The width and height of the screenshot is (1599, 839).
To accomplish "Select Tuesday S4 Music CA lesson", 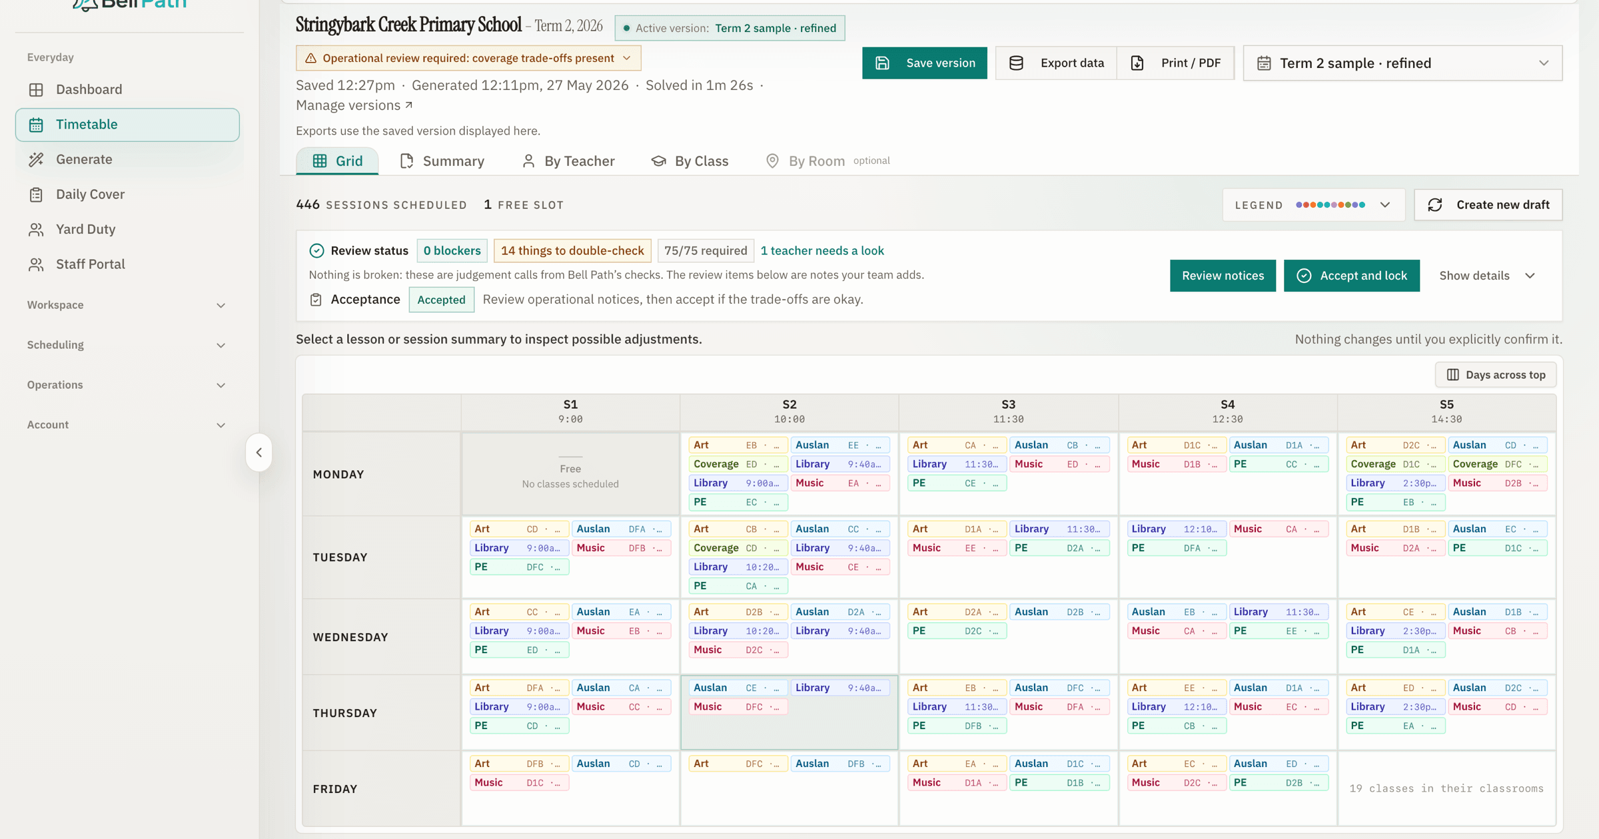I will pos(1279,529).
